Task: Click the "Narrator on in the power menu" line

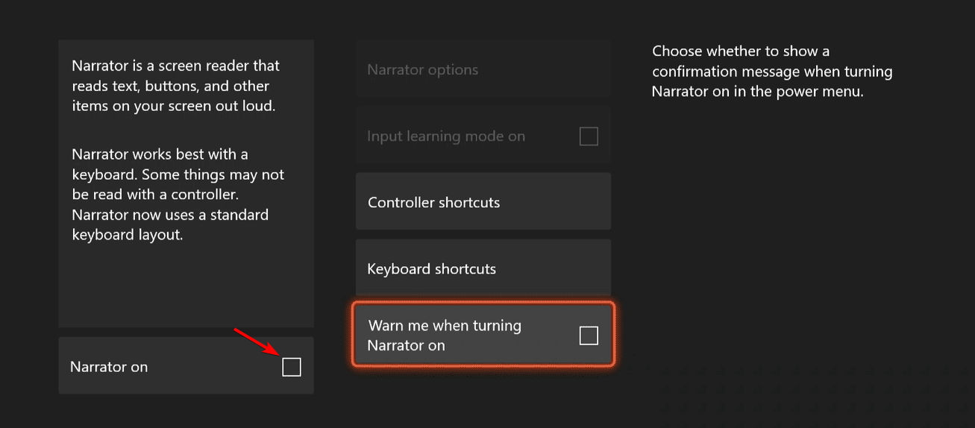Action: (757, 92)
